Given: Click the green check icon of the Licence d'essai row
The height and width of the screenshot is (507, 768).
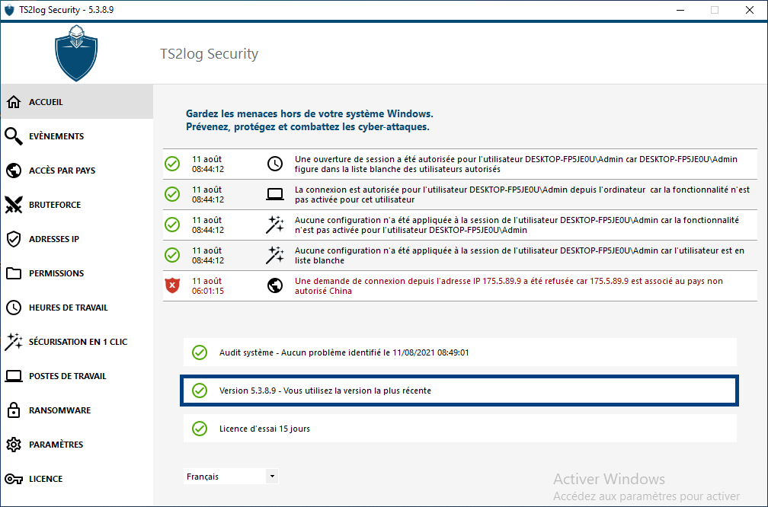Looking at the screenshot, I should tap(200, 429).
